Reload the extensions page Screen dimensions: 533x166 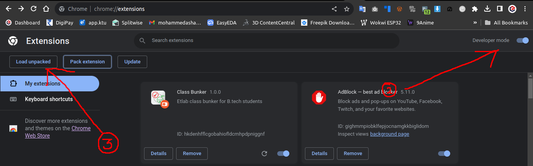34,9
